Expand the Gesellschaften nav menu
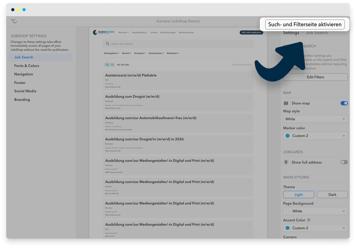 coord(140,32)
